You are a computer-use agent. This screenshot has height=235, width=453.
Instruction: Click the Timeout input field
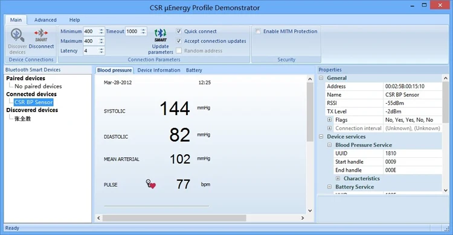(x=133, y=31)
